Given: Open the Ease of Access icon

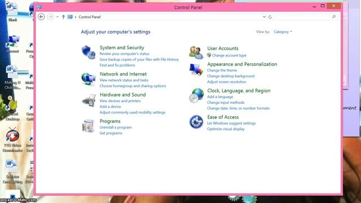Looking at the screenshot, I should pos(196,122).
